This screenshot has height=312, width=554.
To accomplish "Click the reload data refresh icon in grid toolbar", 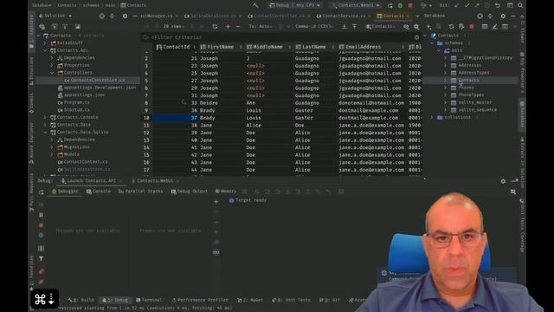I will point(215,27).
